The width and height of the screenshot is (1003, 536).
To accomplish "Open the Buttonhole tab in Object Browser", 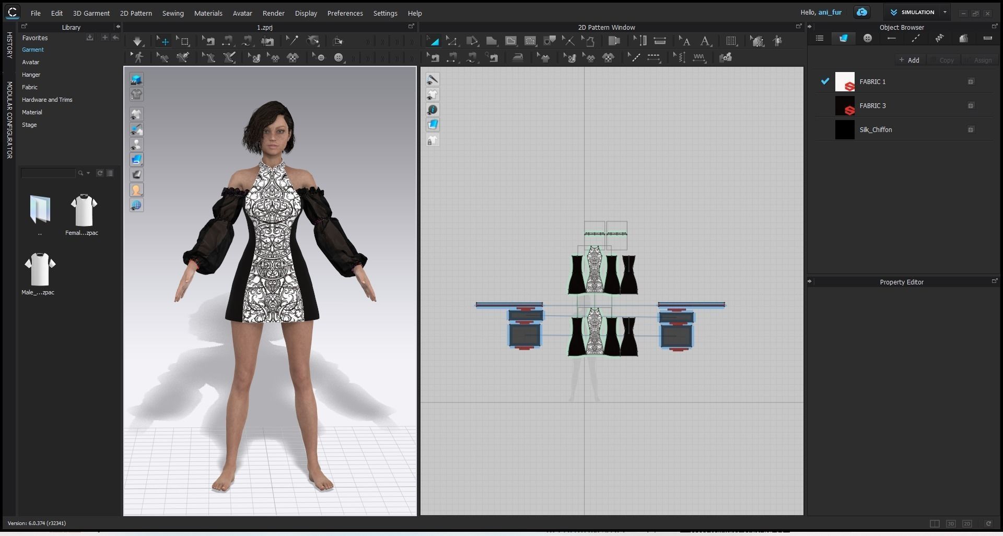I will [892, 38].
